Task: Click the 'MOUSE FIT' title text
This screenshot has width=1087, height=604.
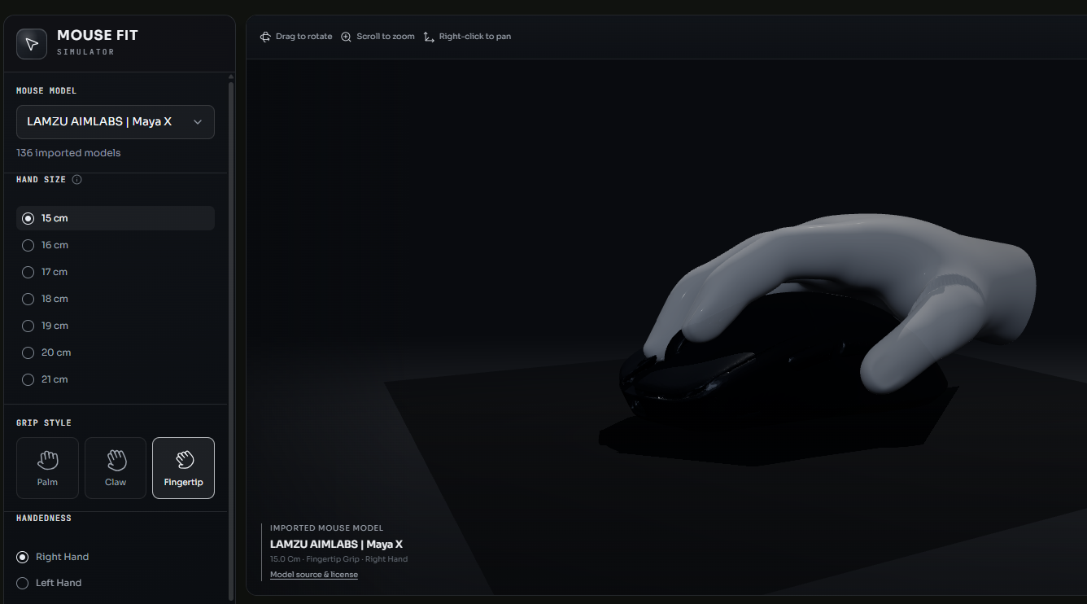Action: click(98, 36)
